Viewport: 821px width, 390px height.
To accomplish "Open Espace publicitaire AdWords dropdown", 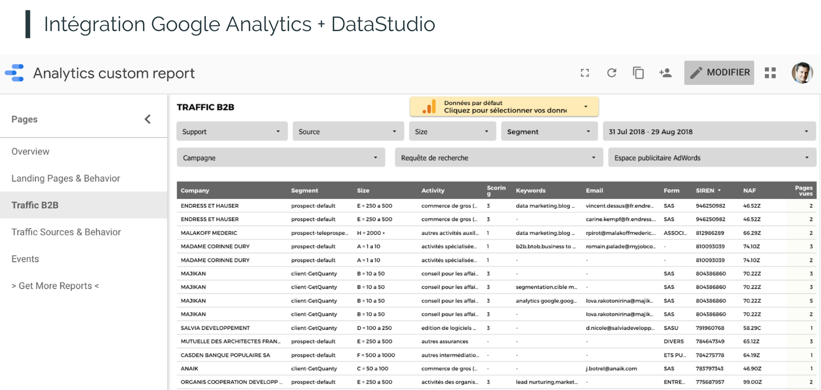I will point(712,158).
